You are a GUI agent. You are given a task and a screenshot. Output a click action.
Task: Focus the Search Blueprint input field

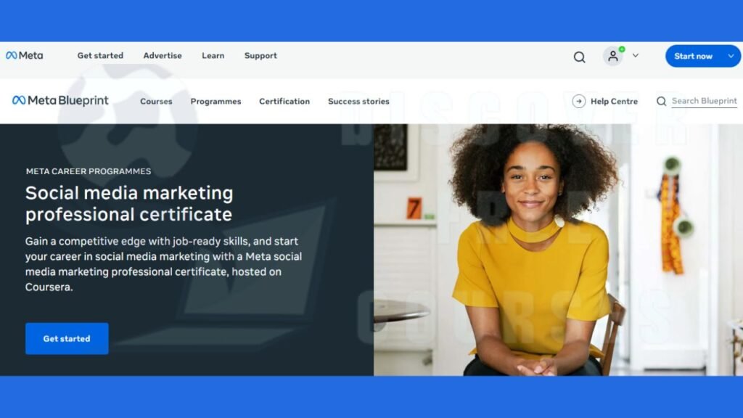tap(704, 101)
